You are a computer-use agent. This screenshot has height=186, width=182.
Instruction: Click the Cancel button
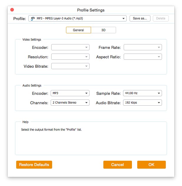click(x=118, y=165)
